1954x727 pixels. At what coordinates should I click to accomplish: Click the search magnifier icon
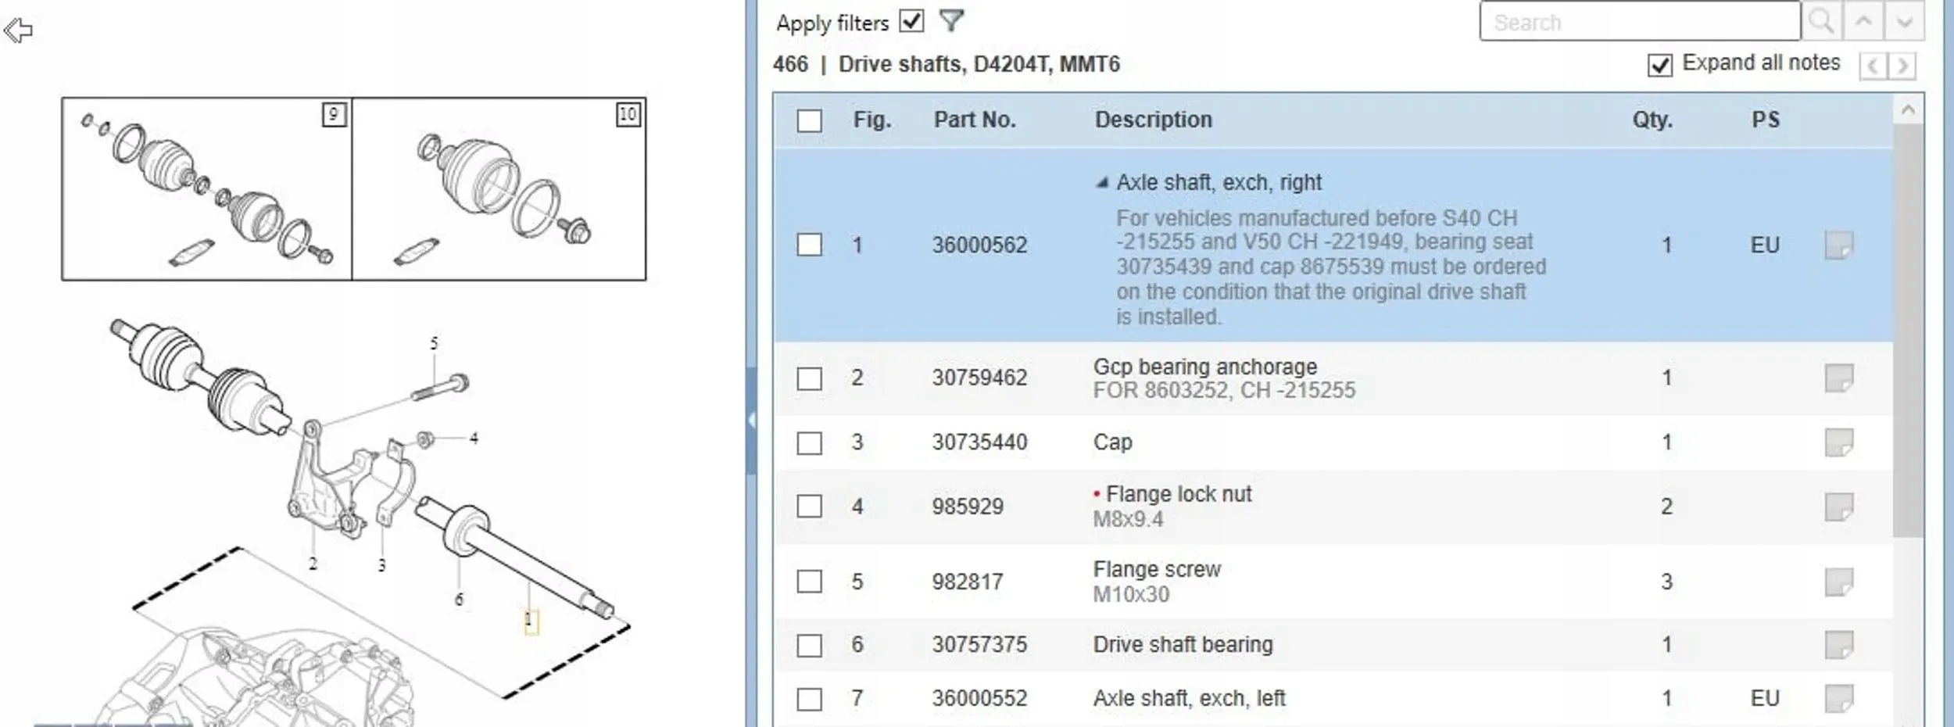coord(1821,21)
